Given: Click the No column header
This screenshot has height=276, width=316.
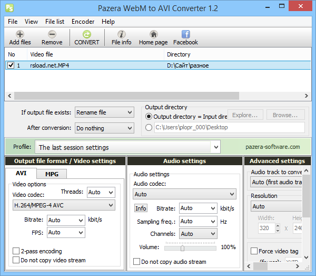Looking at the screenshot, I should tap(16, 54).
